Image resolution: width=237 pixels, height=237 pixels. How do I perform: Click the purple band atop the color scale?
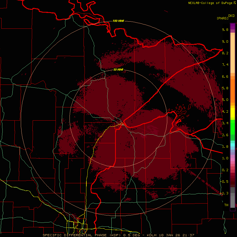233,26
